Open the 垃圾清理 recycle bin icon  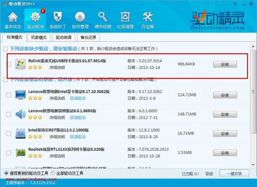(125, 17)
